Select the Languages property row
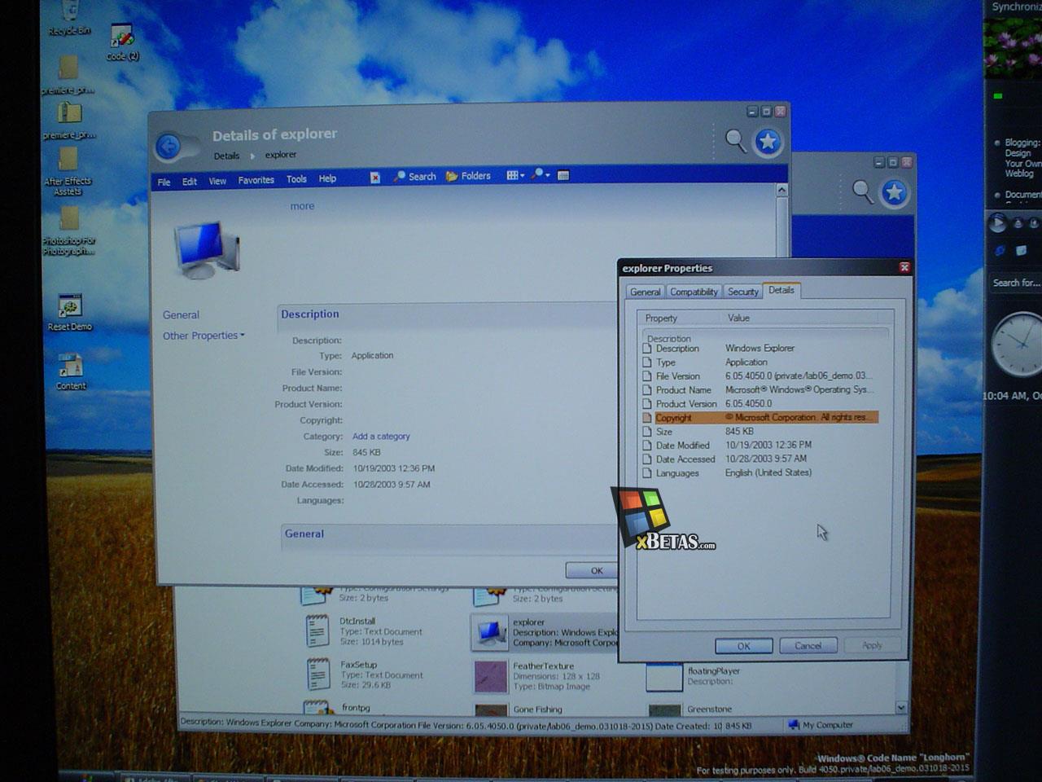The height and width of the screenshot is (782, 1042). [762, 473]
